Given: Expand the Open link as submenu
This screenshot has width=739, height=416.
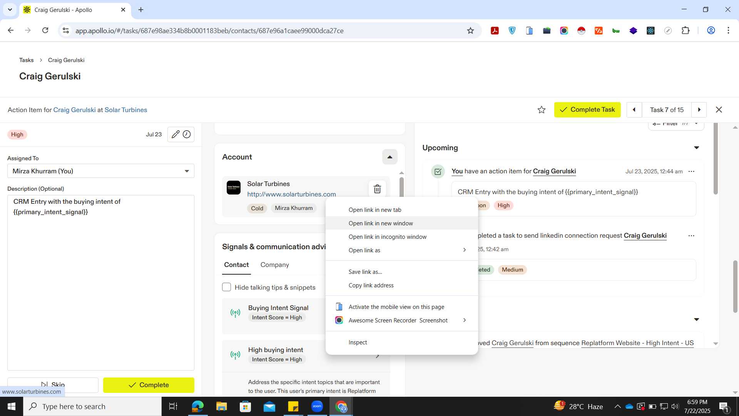Looking at the screenshot, I should pos(402,250).
